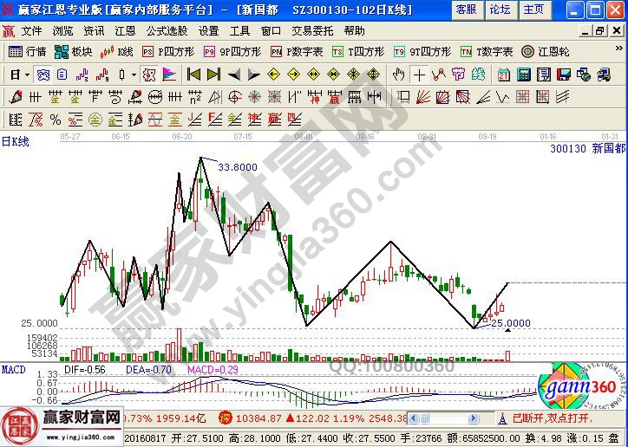Switch to K线 candlestick chart
Image resolution: width=628 pixels, height=447 pixels.
(117, 52)
